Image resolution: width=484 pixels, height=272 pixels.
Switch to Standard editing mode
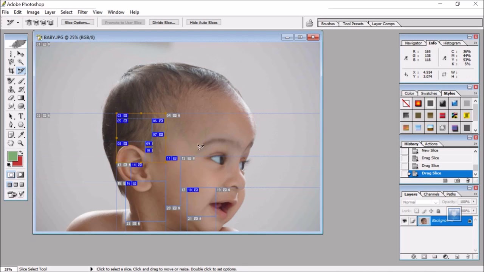click(11, 175)
